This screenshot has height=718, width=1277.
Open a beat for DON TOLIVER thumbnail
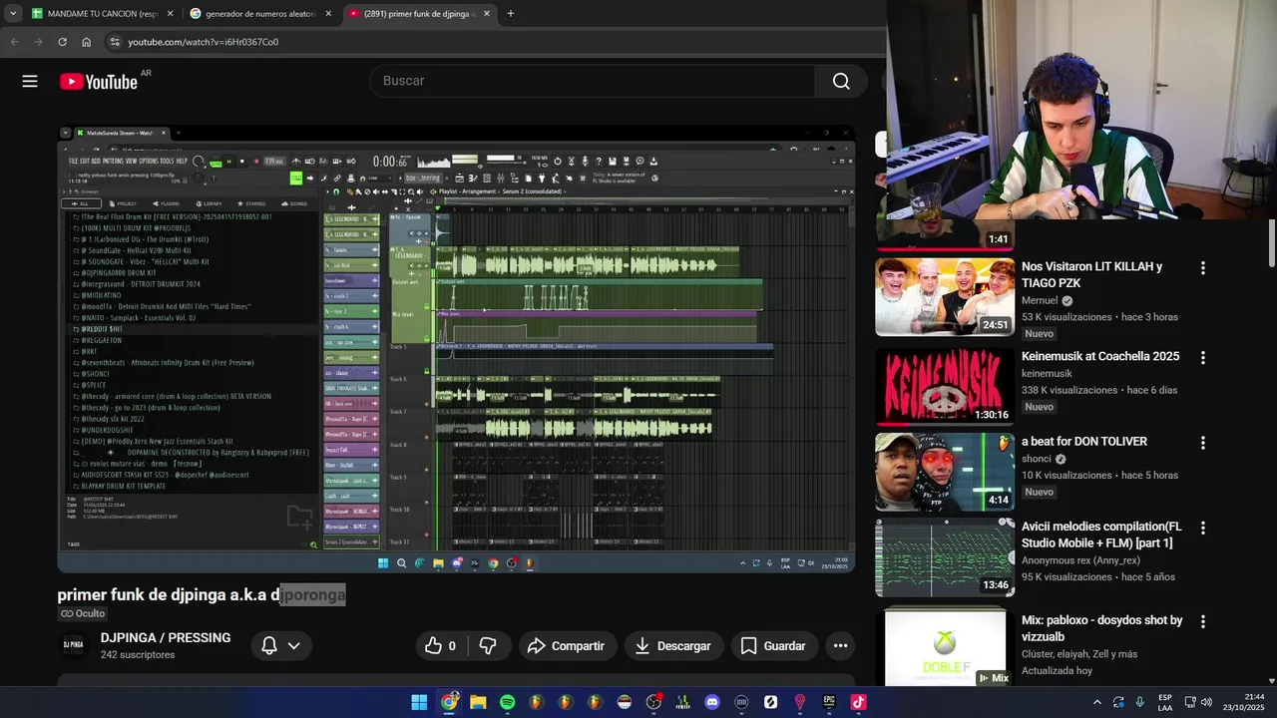click(x=945, y=472)
